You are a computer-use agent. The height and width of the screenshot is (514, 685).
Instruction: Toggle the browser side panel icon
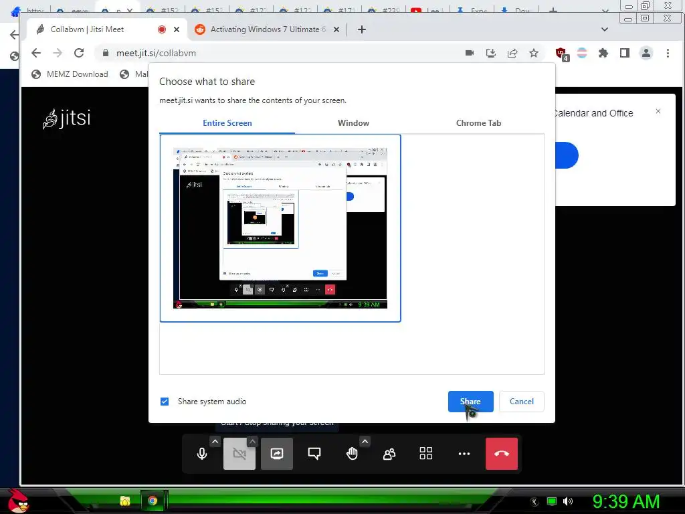click(625, 53)
